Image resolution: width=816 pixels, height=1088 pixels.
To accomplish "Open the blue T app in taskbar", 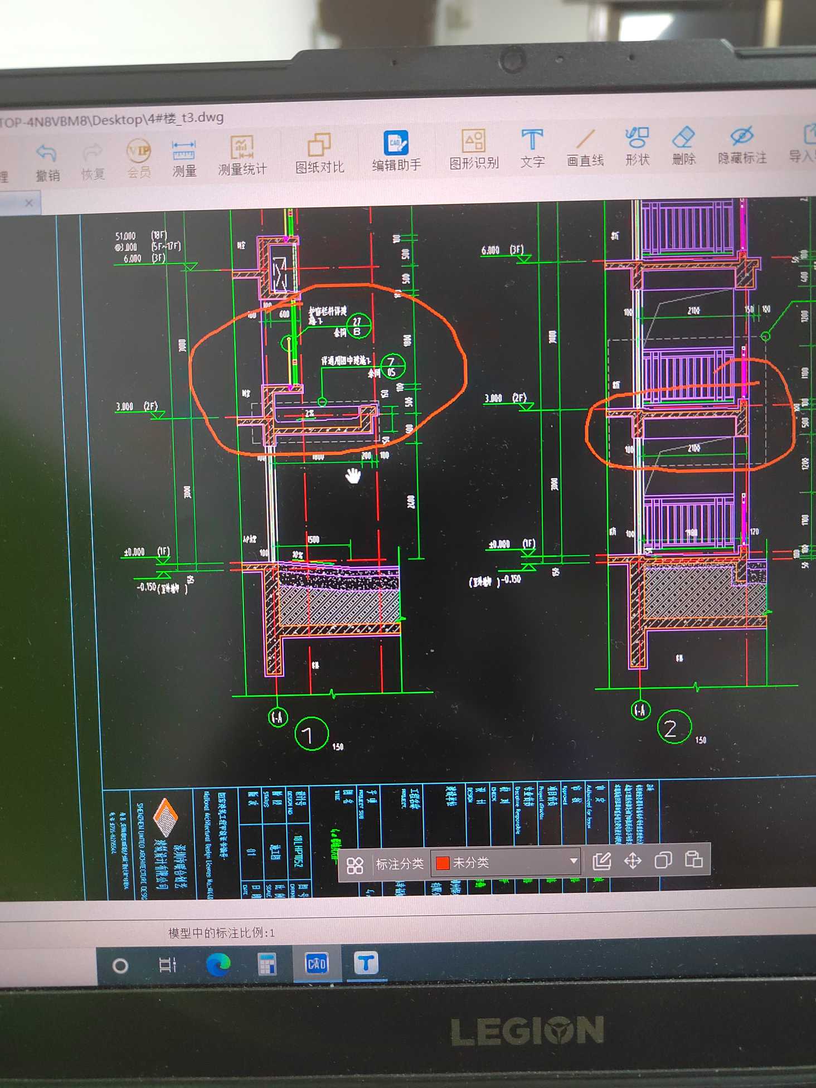I will point(366,963).
